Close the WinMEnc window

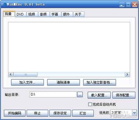(x=135, y=4)
